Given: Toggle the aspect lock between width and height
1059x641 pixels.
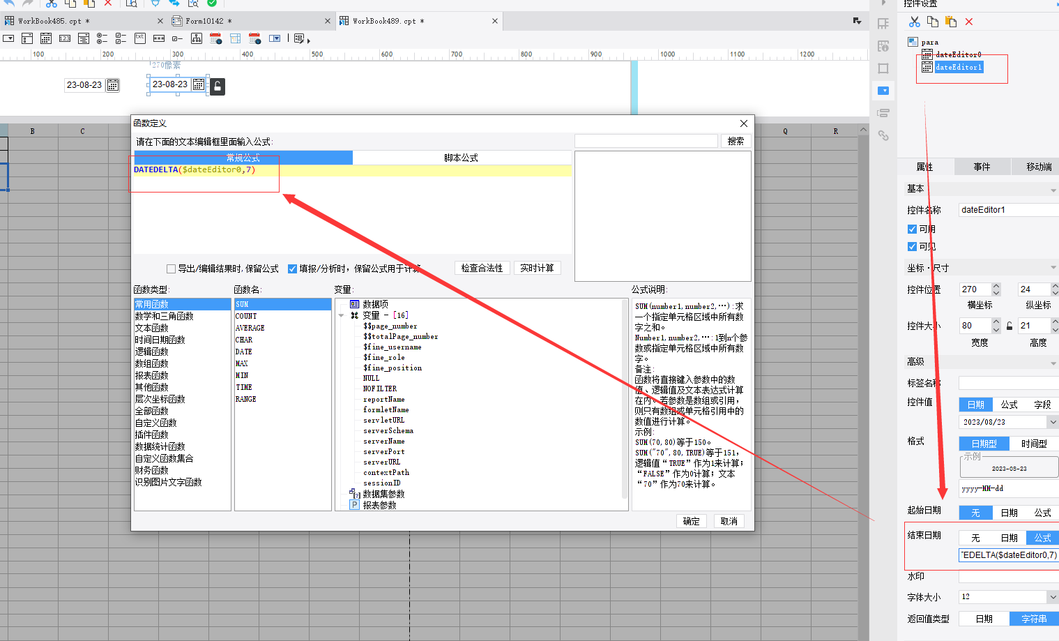Looking at the screenshot, I should click(1010, 326).
